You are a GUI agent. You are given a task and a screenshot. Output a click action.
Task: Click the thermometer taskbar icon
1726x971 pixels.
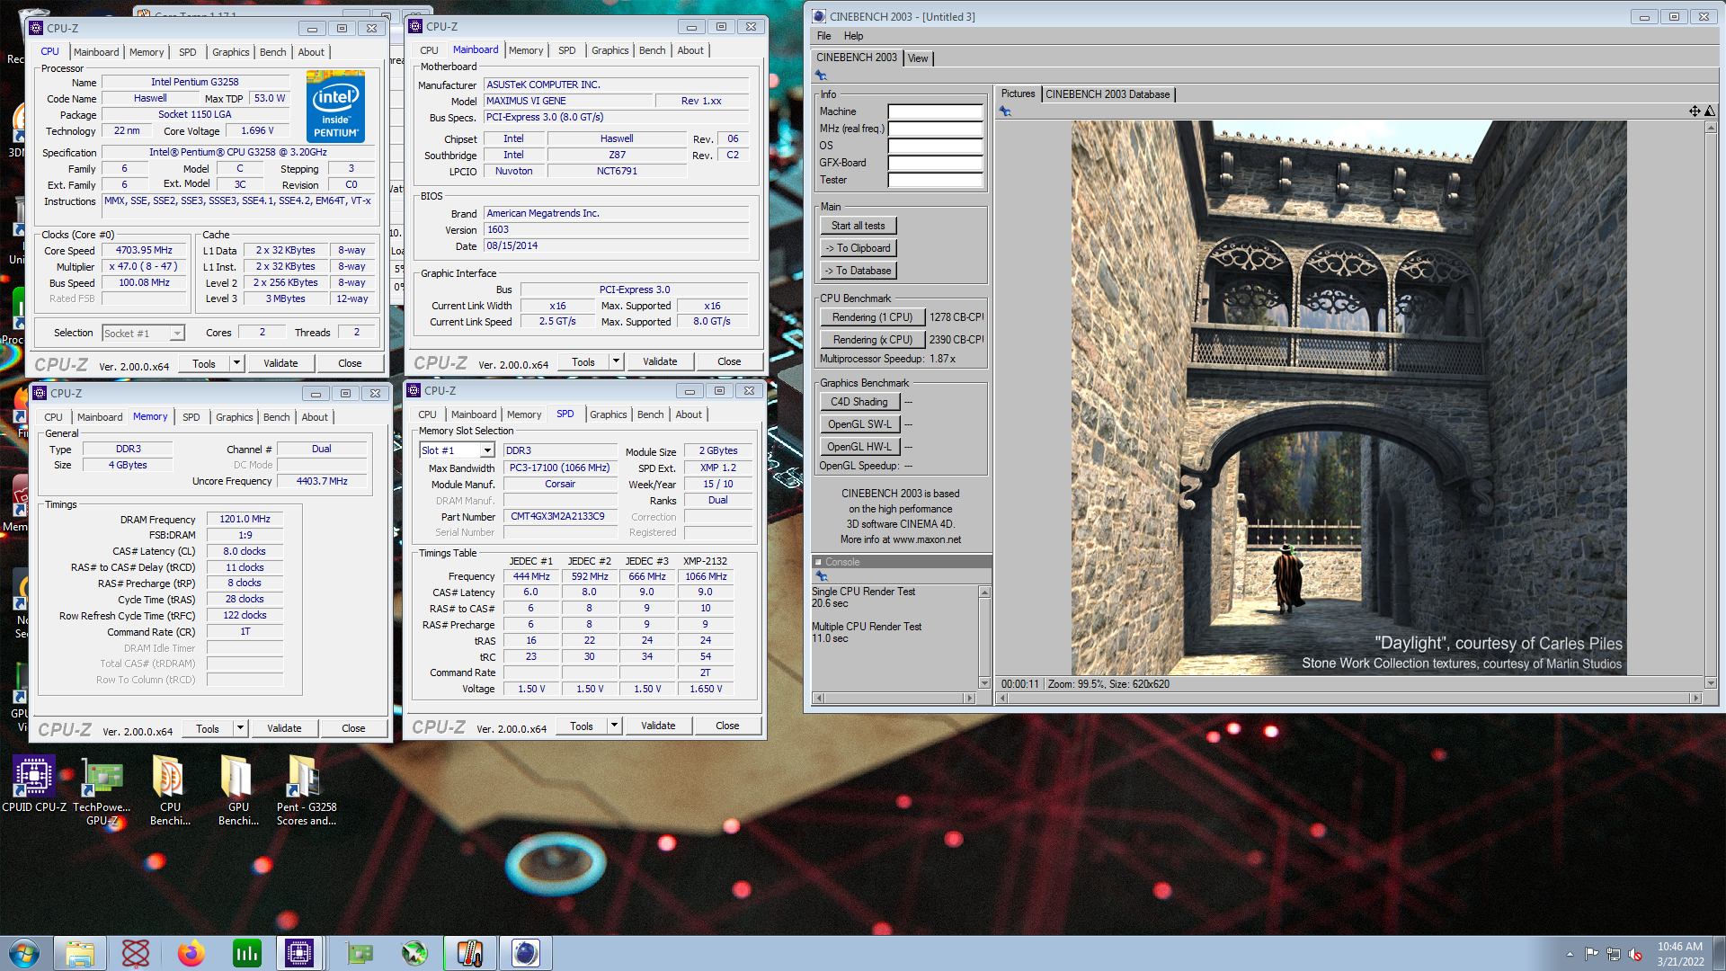[x=470, y=953]
